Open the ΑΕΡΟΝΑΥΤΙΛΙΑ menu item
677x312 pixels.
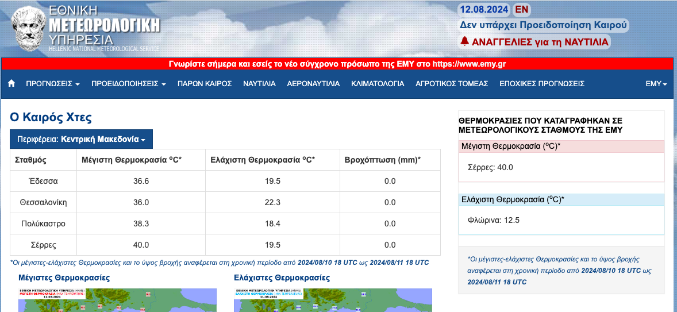click(313, 84)
